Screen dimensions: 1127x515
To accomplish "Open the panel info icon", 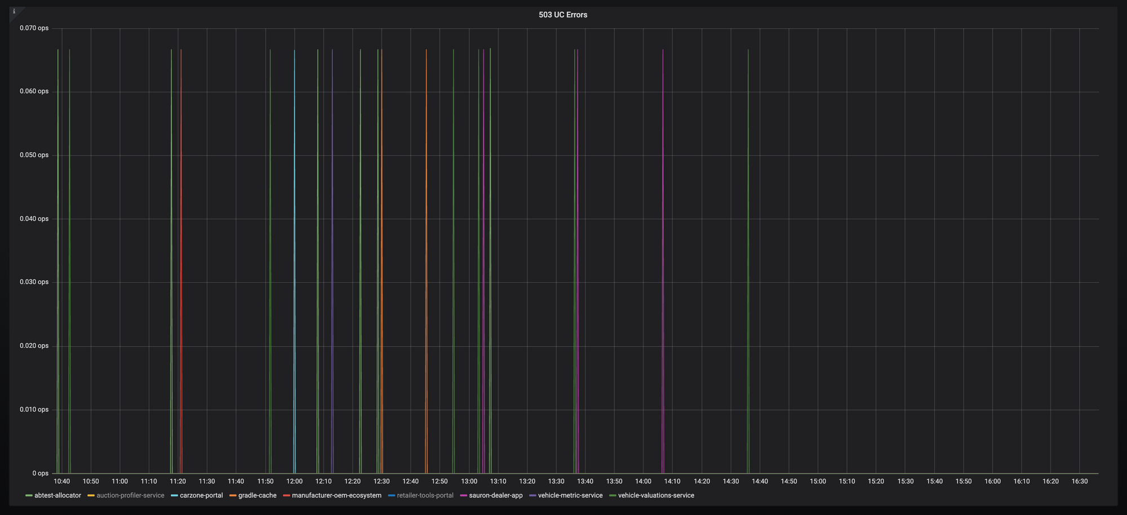I will coord(14,11).
